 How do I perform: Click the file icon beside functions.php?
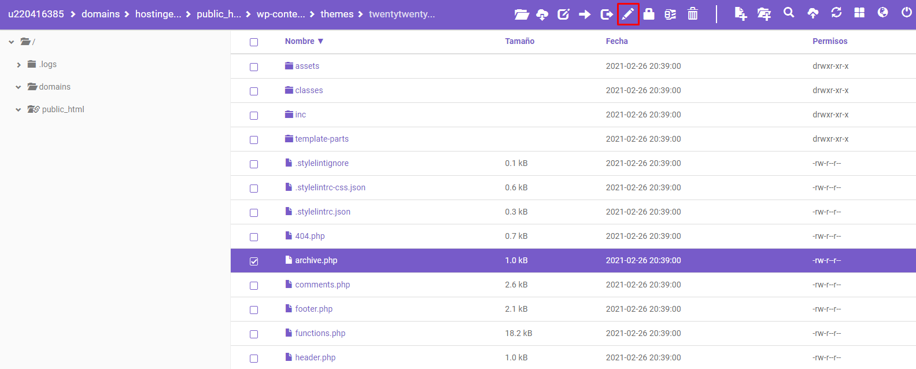pos(289,333)
